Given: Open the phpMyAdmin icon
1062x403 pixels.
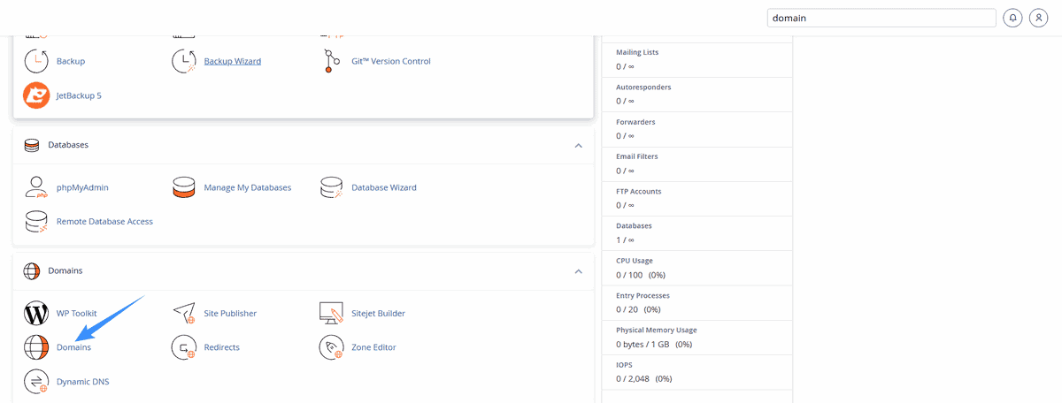Looking at the screenshot, I should coord(36,187).
